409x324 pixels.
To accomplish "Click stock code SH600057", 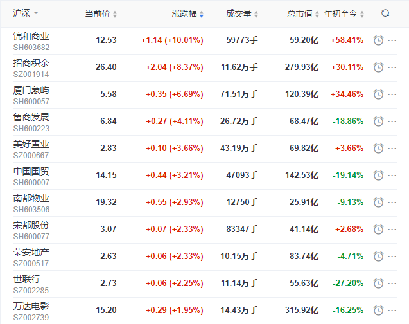I will [x=31, y=102].
